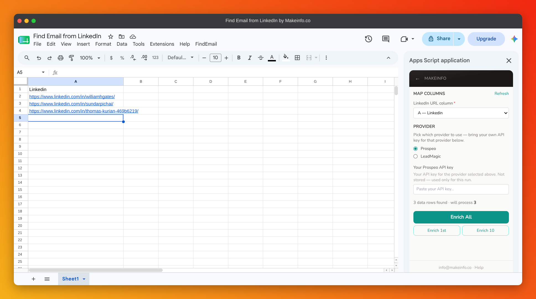536x299 pixels.
Task: Click the video camera meeting icon
Action: pyautogui.click(x=404, y=39)
